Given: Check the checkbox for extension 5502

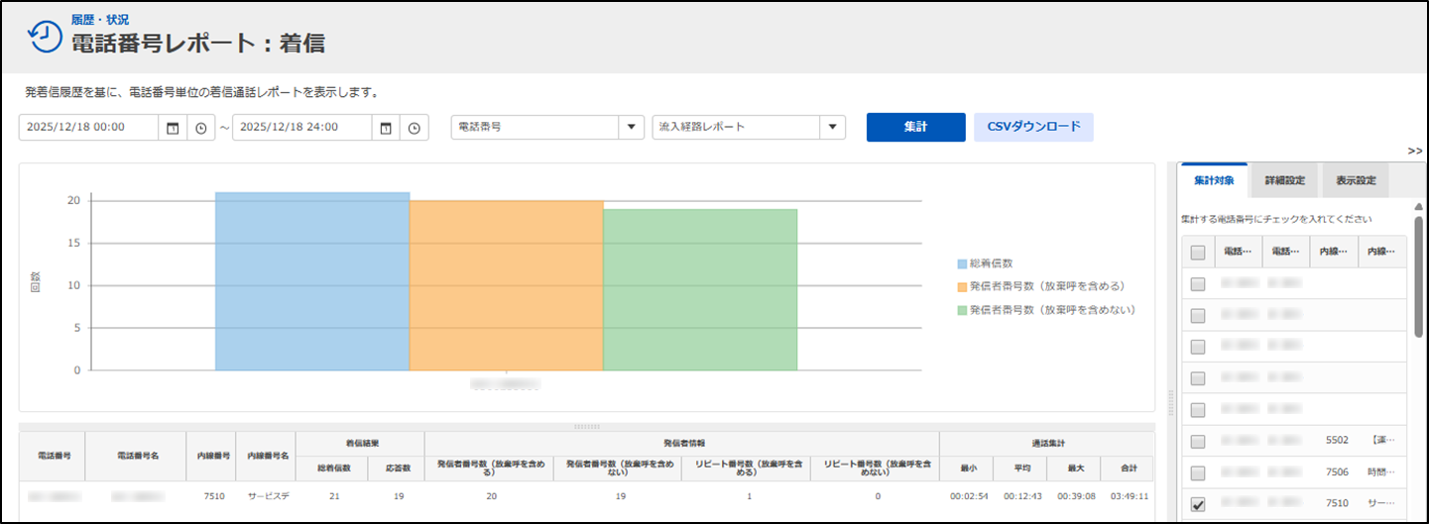Looking at the screenshot, I should click(1198, 442).
